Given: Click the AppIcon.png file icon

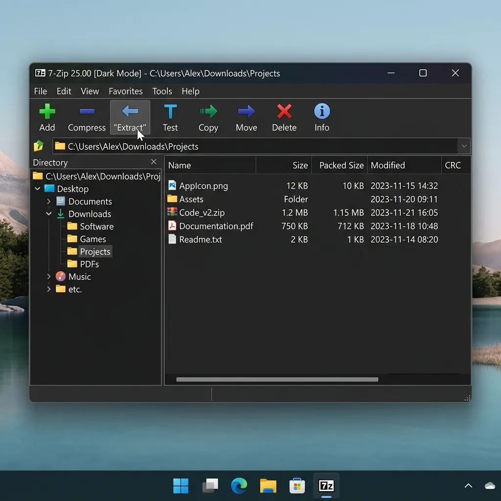Looking at the screenshot, I should (172, 185).
